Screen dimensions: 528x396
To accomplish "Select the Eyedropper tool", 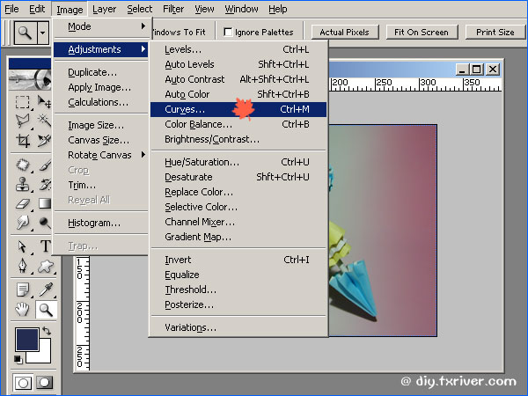I will 46,290.
